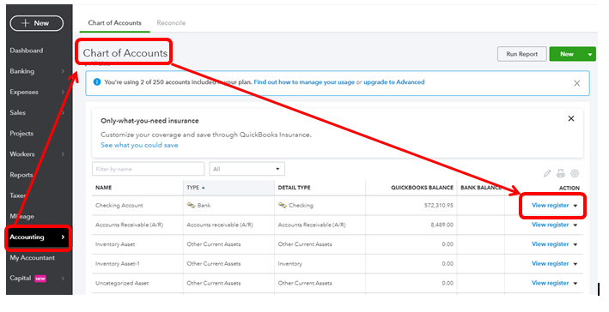609x312 pixels.
Task: Open action dropdown for Inventory Asset row
Action: pyautogui.click(x=576, y=244)
